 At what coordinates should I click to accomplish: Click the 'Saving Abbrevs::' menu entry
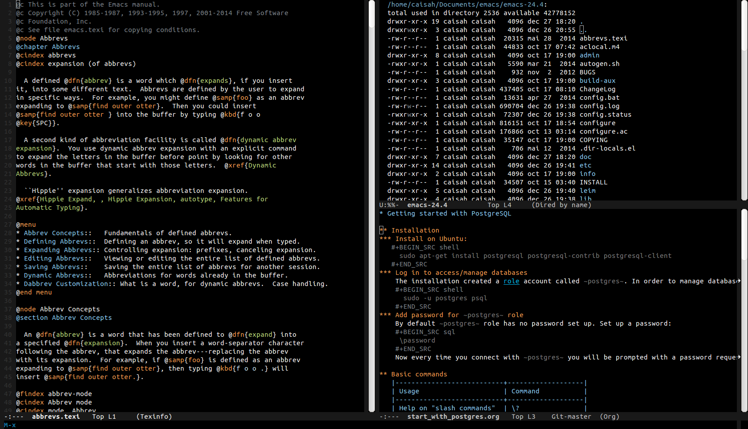[x=56, y=267]
